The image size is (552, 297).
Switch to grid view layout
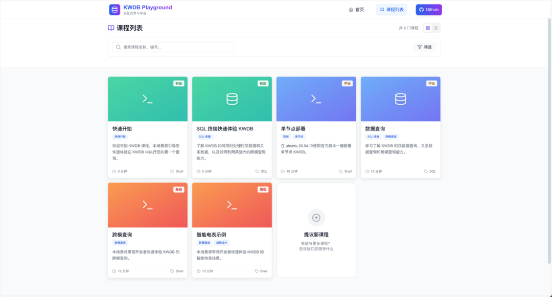coord(428,28)
